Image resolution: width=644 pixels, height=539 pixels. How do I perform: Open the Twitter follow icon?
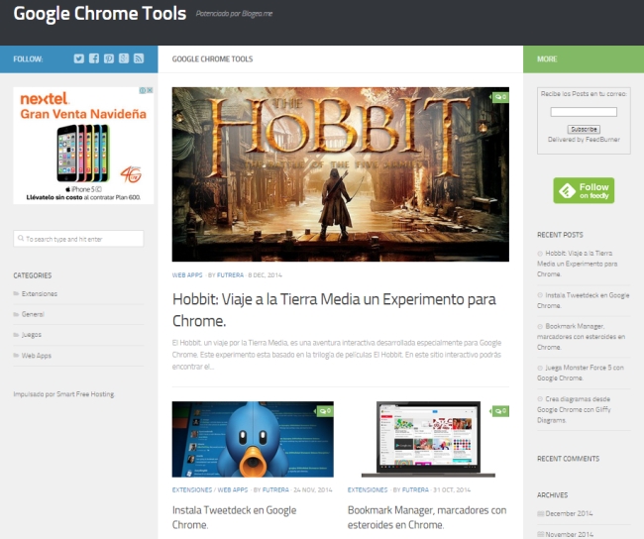(x=79, y=58)
